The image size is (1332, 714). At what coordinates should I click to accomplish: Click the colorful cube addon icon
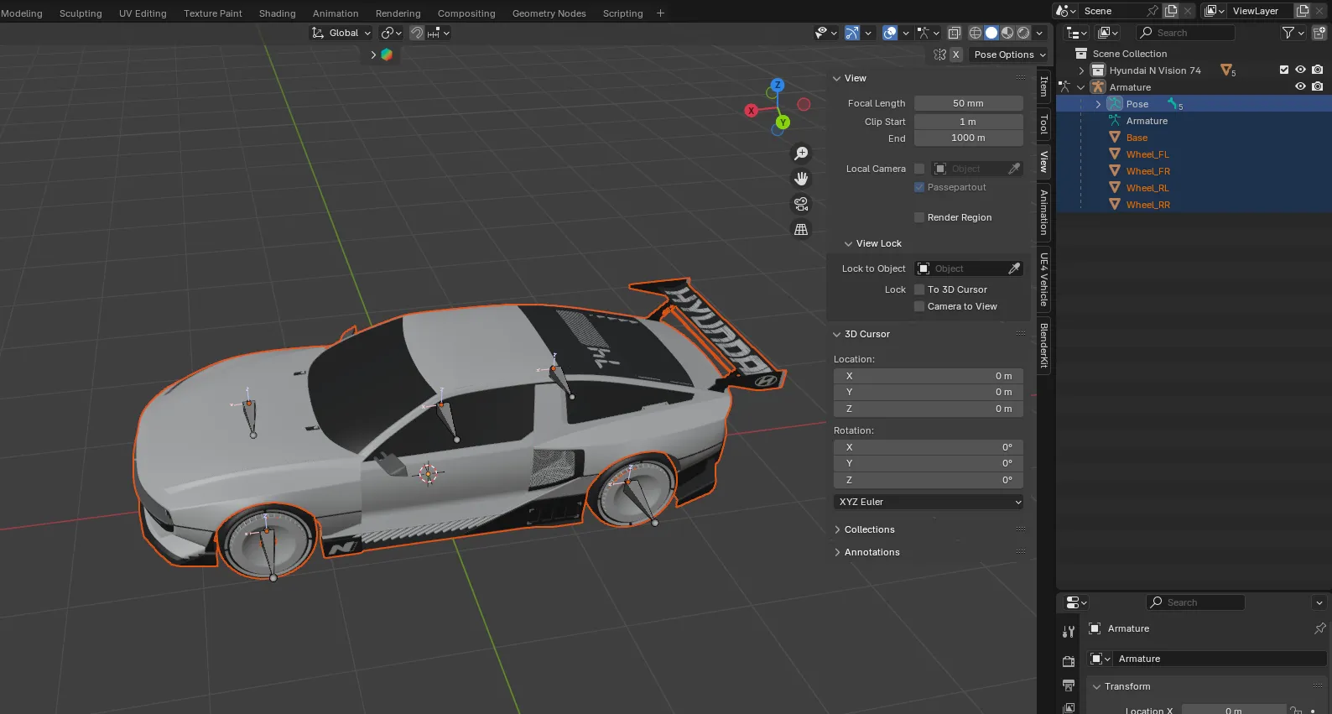pos(387,55)
